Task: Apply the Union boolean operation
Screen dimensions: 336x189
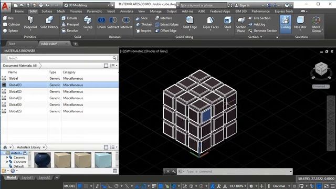Action: click(x=101, y=23)
